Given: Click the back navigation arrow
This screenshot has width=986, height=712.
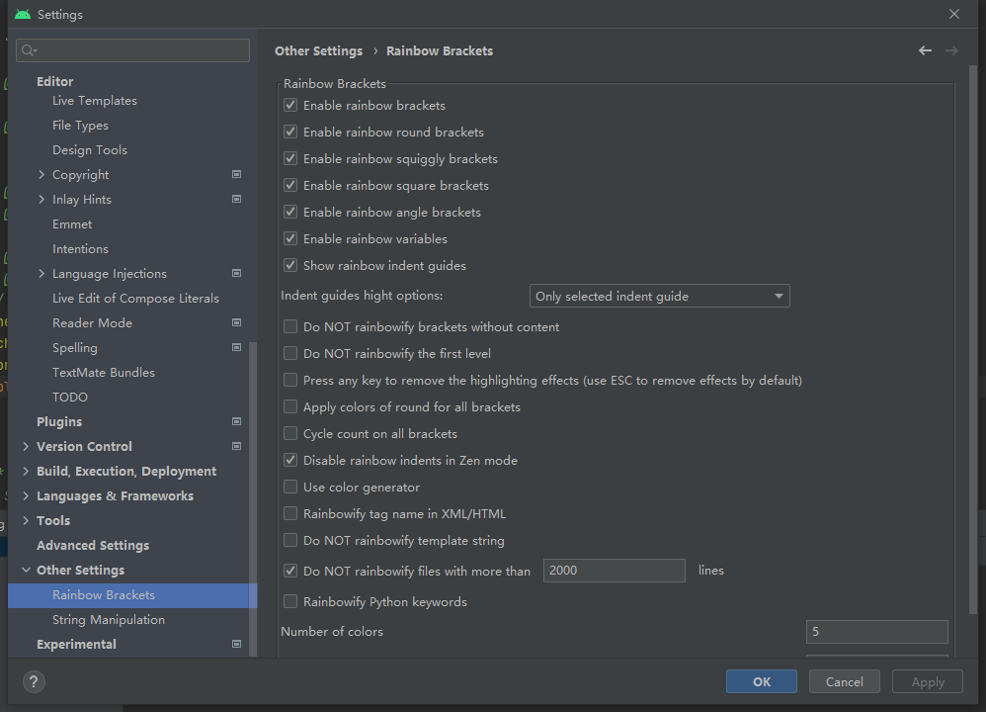Looking at the screenshot, I should pos(925,49).
